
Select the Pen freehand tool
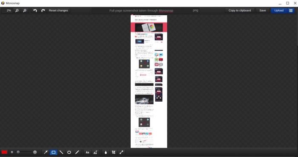point(77,152)
